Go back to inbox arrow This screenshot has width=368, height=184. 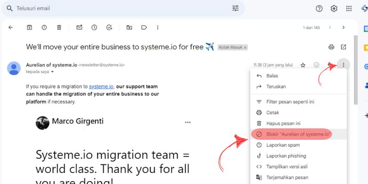tap(10, 28)
